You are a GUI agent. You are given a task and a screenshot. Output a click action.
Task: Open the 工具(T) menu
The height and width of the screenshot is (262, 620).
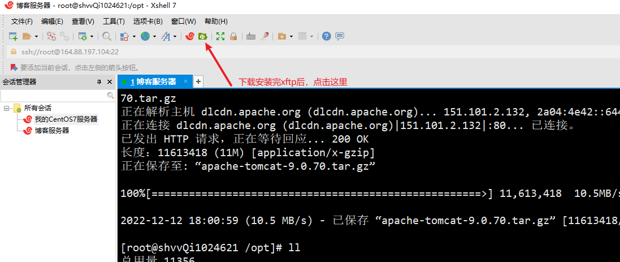pos(114,22)
